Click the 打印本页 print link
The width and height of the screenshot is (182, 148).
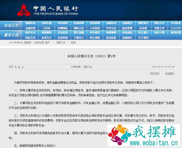coord(155,73)
